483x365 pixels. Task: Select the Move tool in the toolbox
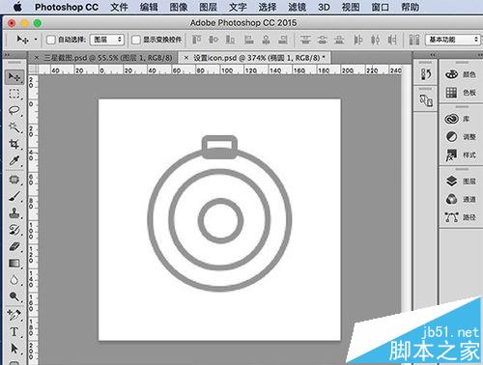tap(14, 76)
